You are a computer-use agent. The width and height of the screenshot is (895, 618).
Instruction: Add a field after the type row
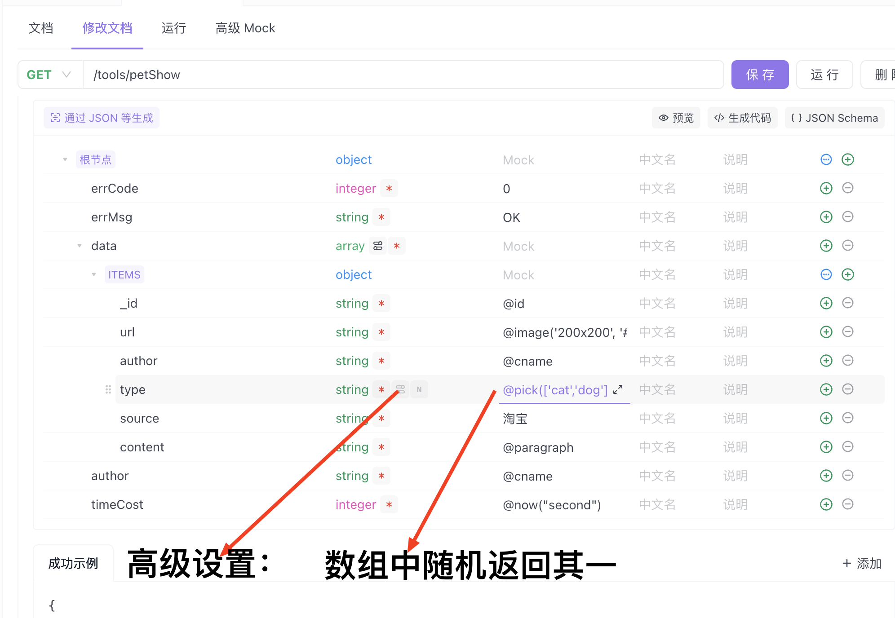pyautogui.click(x=826, y=389)
